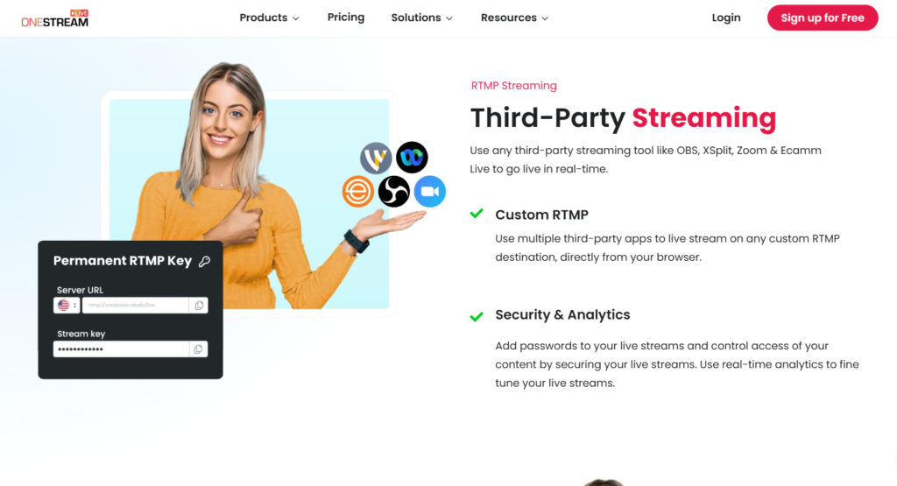Viewport: 897px width, 486px height.
Task: Open the Pricing page
Action: pyautogui.click(x=346, y=18)
